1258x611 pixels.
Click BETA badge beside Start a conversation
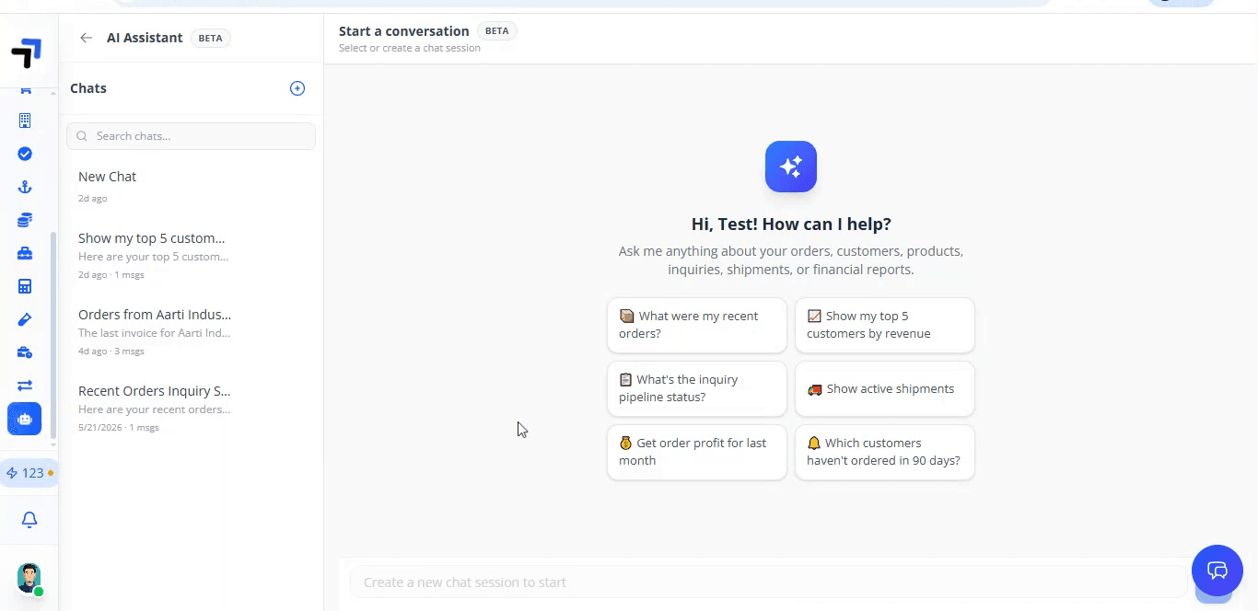click(496, 30)
